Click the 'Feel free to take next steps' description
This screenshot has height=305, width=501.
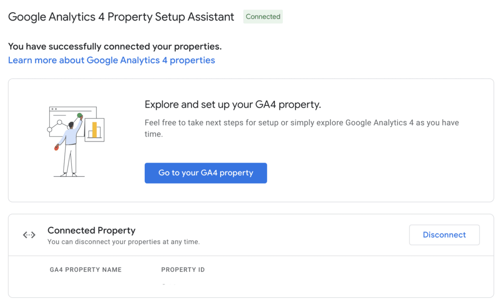302,128
